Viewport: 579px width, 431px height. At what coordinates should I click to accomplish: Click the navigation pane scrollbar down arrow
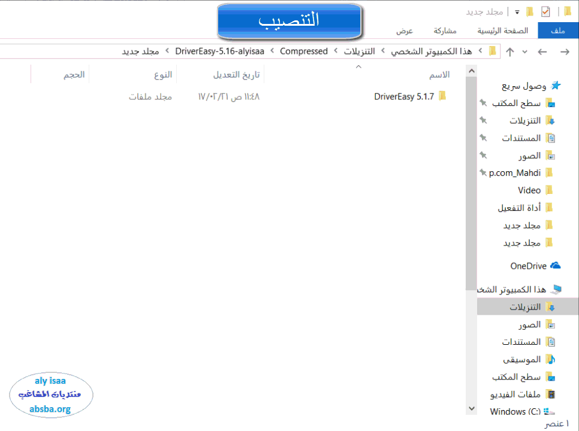click(x=471, y=408)
